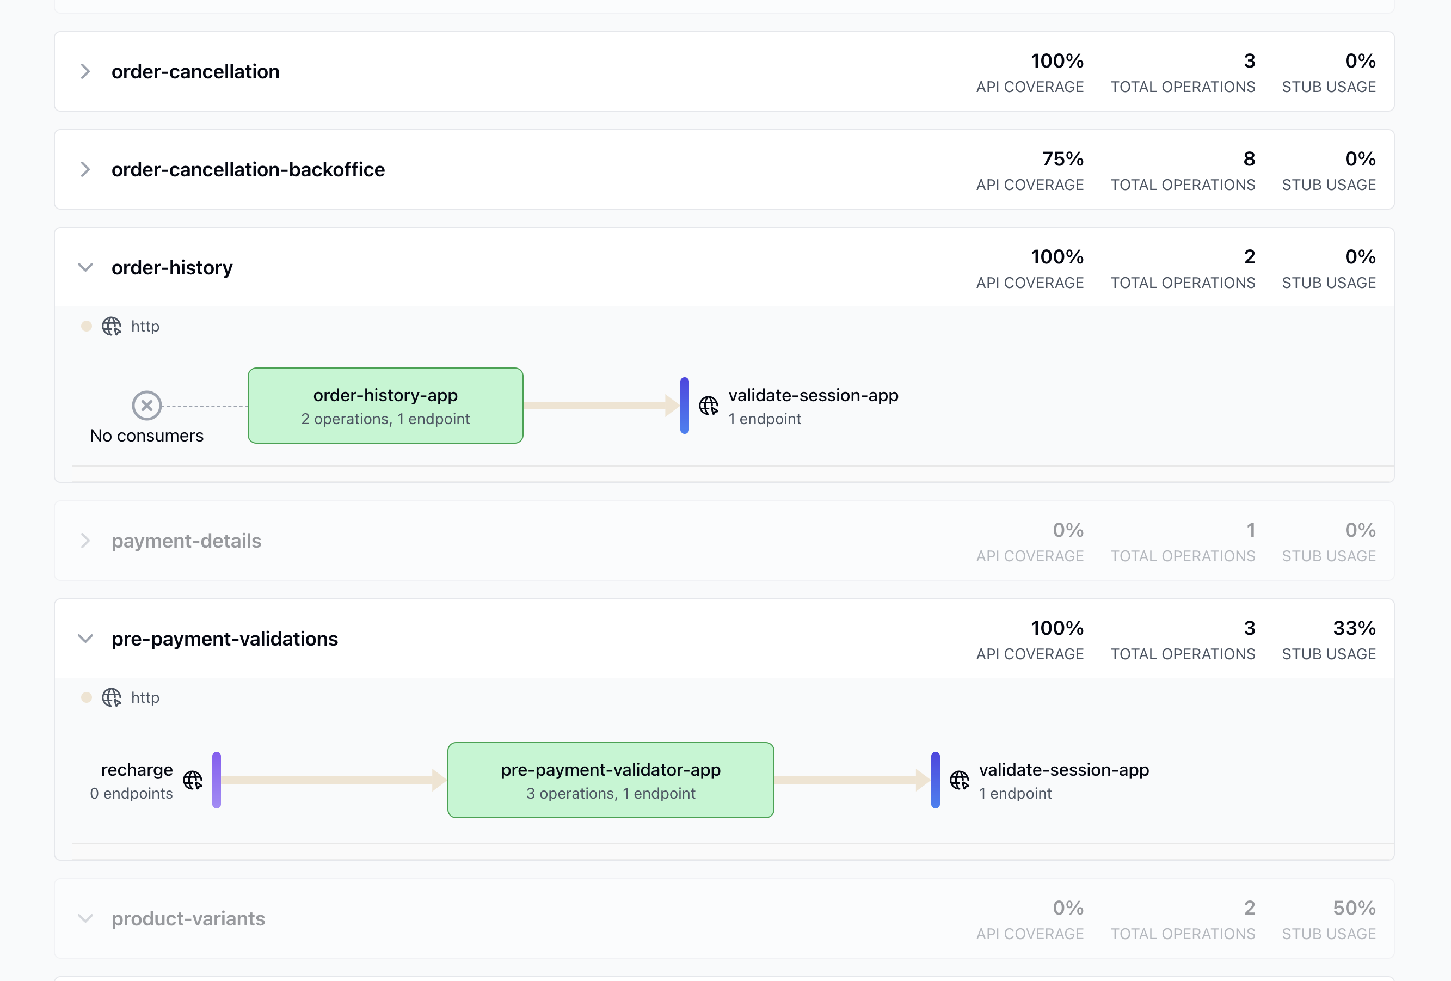Click validate-session-app label in pre-payment-validations
The image size is (1451, 981).
(1063, 770)
